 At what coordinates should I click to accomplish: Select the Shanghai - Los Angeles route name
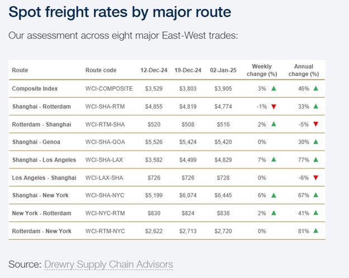pos(44,160)
